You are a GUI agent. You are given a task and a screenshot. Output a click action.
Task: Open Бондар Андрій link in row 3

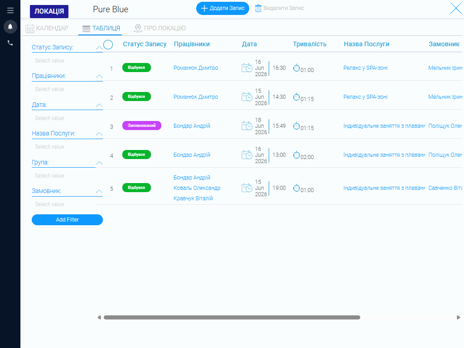192,126
